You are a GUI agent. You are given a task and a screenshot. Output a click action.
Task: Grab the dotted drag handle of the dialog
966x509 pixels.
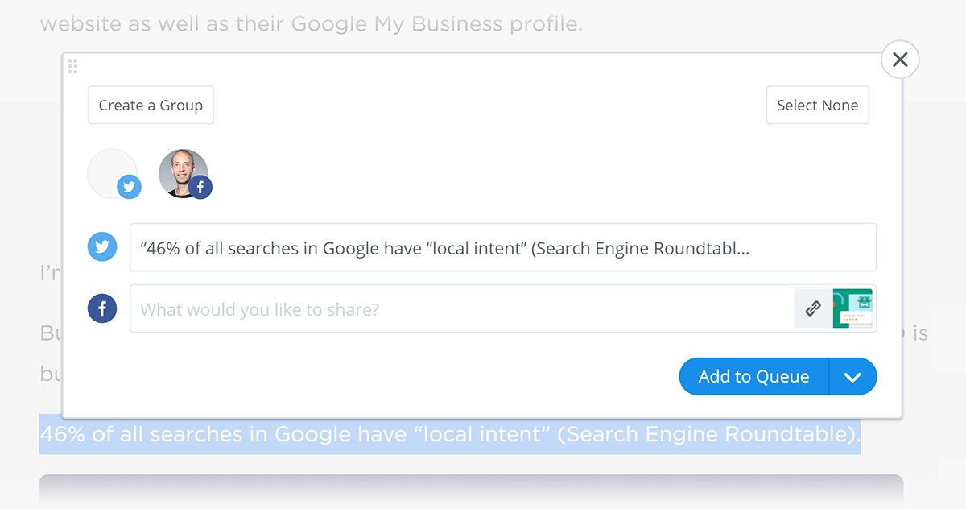tap(72, 66)
